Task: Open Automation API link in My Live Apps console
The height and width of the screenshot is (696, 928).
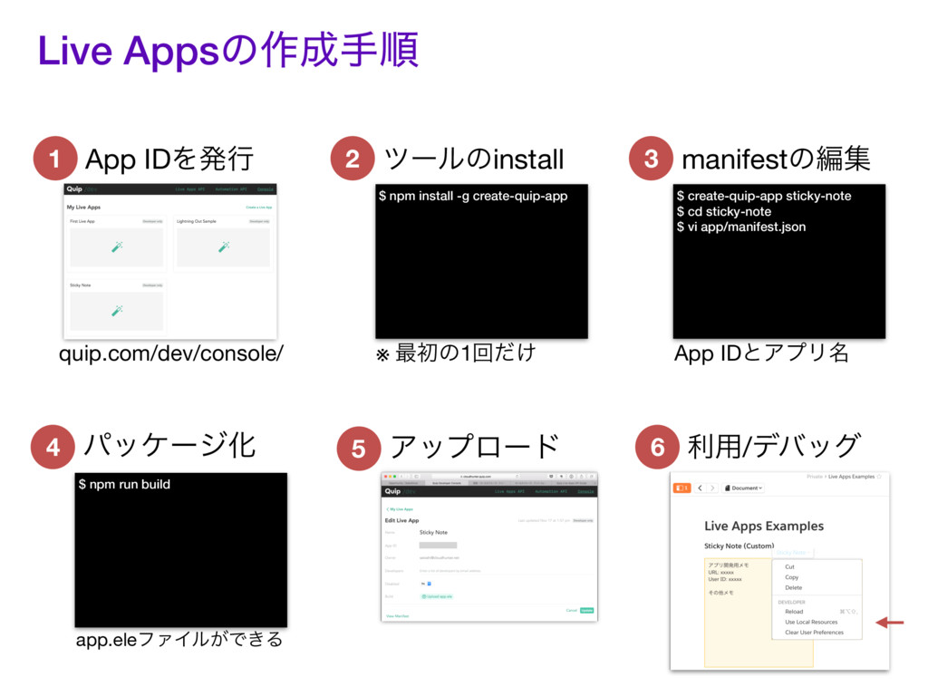Action: tap(231, 189)
